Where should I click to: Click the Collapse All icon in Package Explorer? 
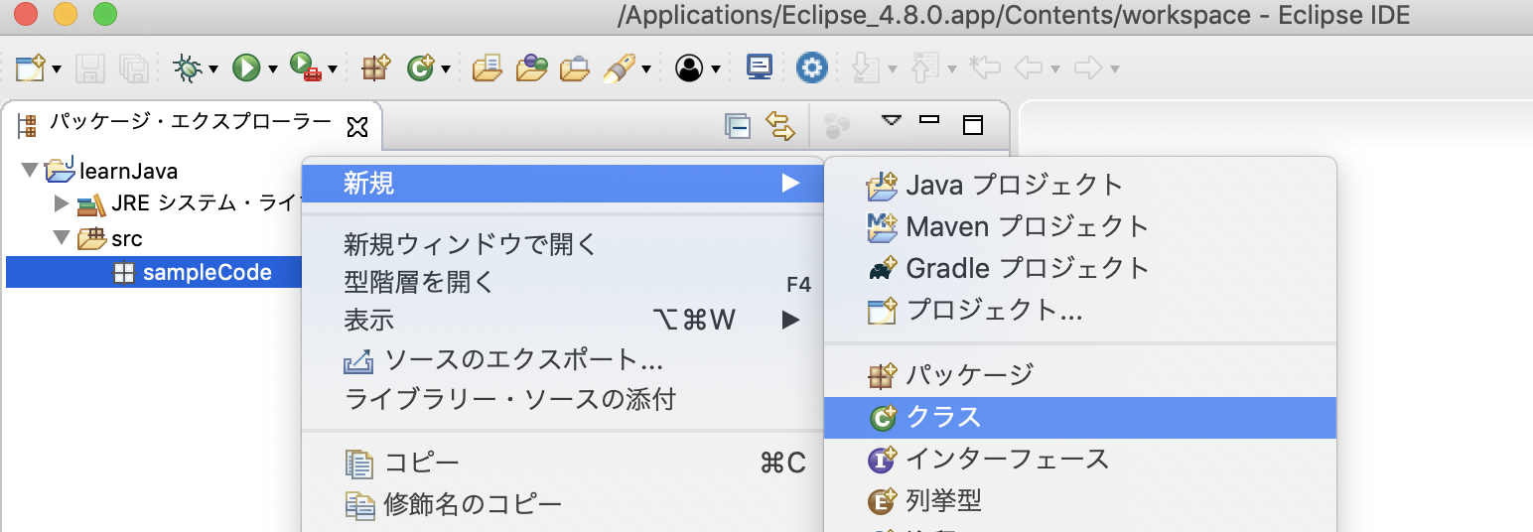[738, 125]
